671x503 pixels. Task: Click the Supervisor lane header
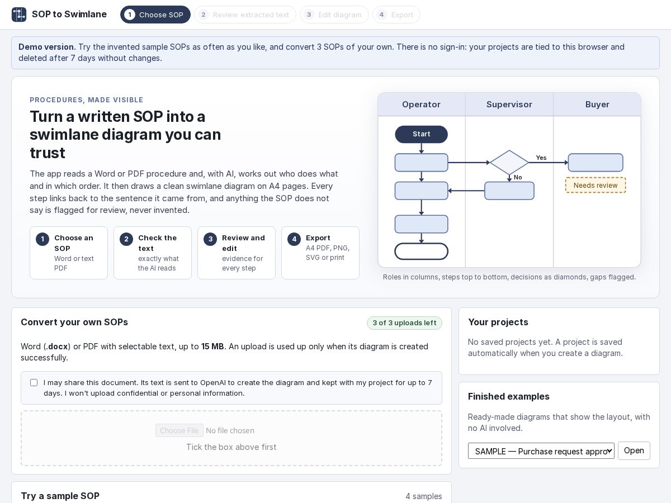[509, 105]
